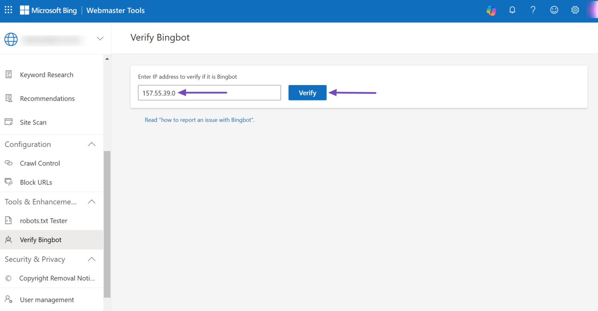598x311 pixels.
Task: Collapse the Security & Privacy section
Action: pos(91,259)
